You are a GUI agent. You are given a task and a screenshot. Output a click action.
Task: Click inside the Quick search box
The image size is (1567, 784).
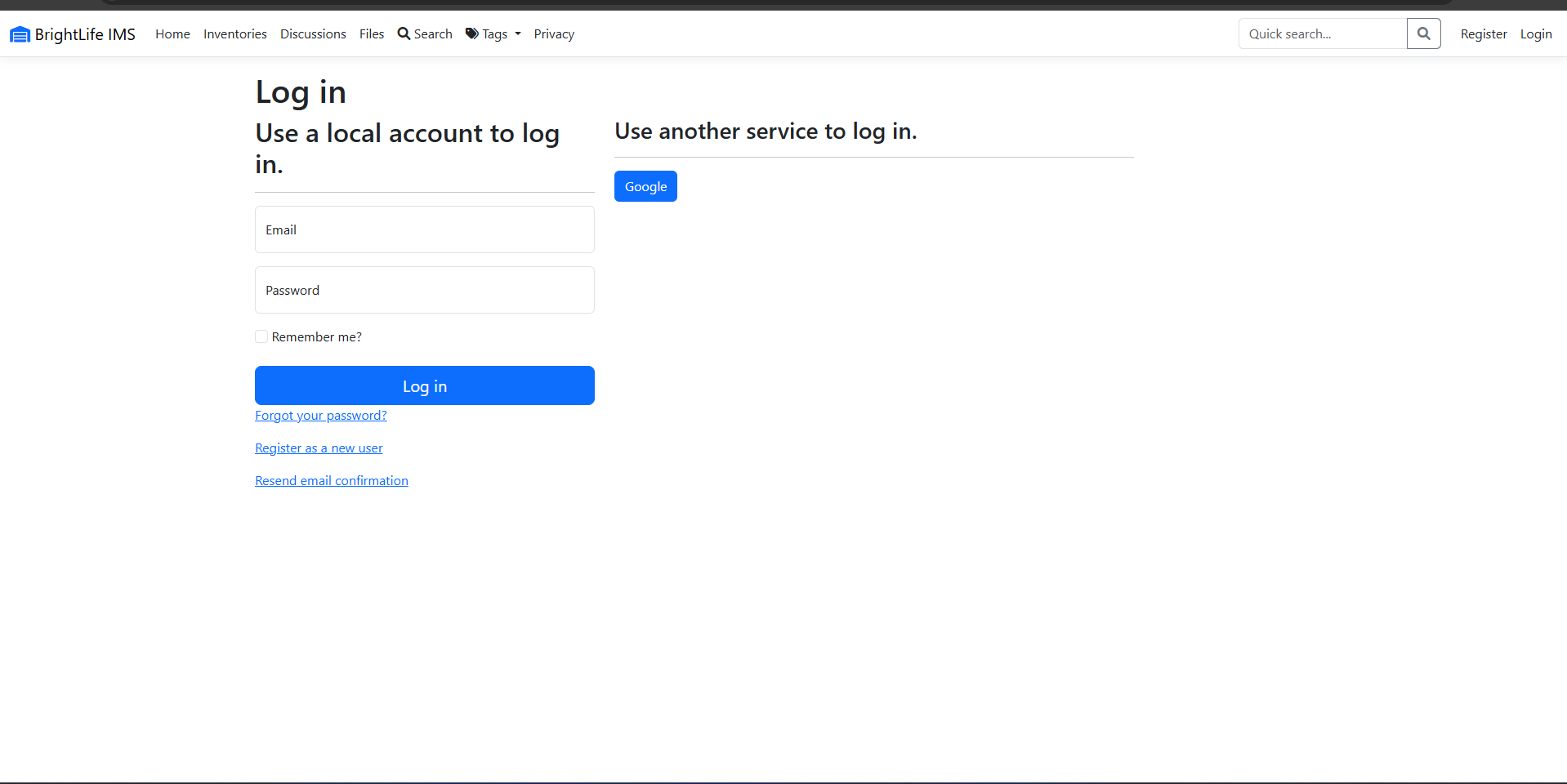pos(1322,33)
